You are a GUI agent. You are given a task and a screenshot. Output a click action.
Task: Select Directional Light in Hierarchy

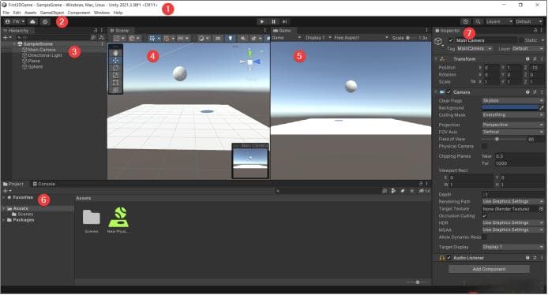pos(45,55)
